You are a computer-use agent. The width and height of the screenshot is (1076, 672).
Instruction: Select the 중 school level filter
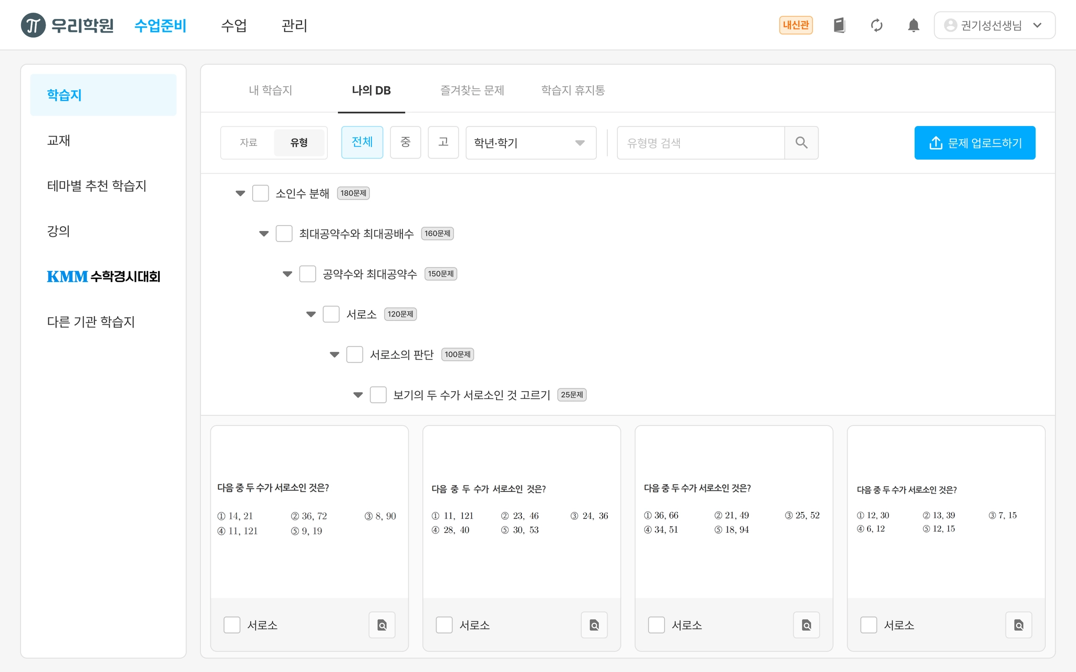pos(406,142)
